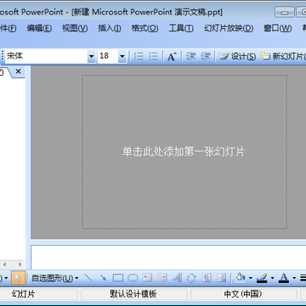This screenshot has height=306, width=306.
Task: Open the 幻灯片放映(D) menu
Action: click(x=229, y=28)
